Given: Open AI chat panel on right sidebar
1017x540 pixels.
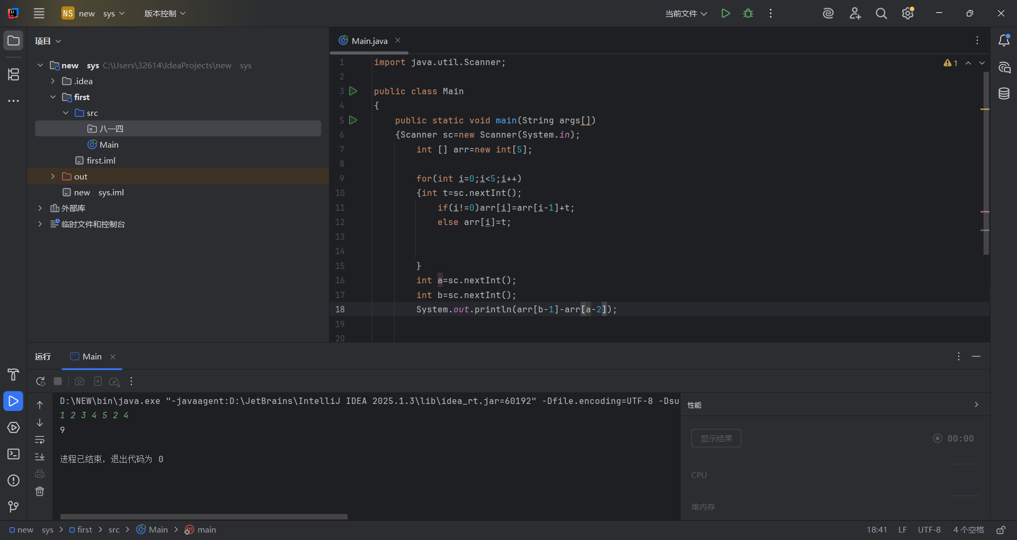Looking at the screenshot, I should click(1004, 67).
